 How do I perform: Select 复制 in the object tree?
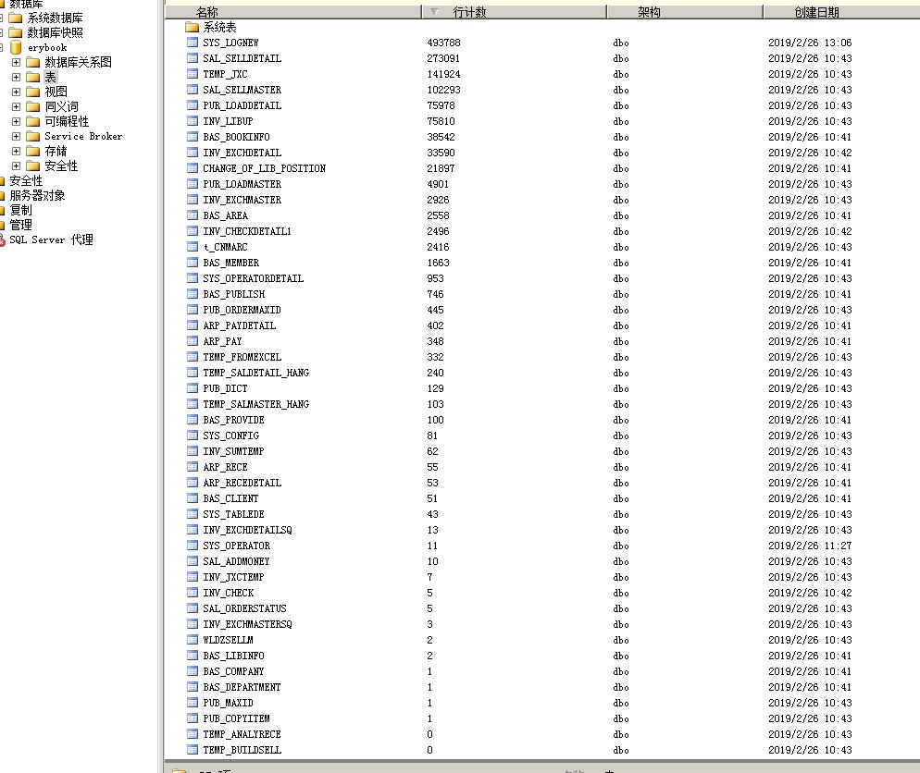pyautogui.click(x=20, y=210)
